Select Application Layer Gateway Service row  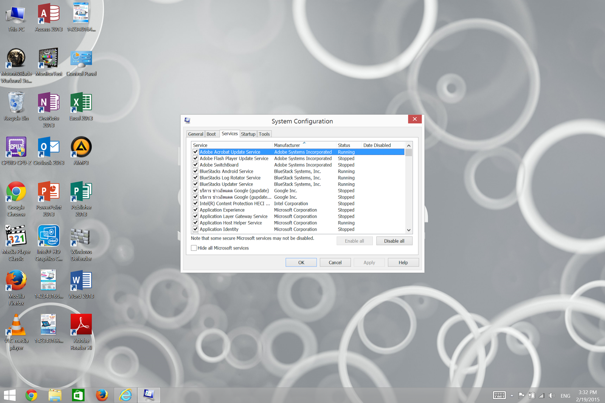pos(298,216)
